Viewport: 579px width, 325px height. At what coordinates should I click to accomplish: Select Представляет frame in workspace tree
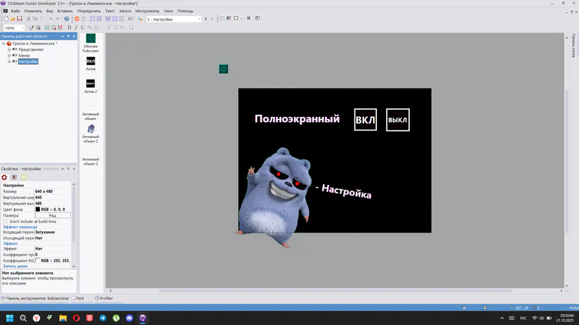(31, 49)
